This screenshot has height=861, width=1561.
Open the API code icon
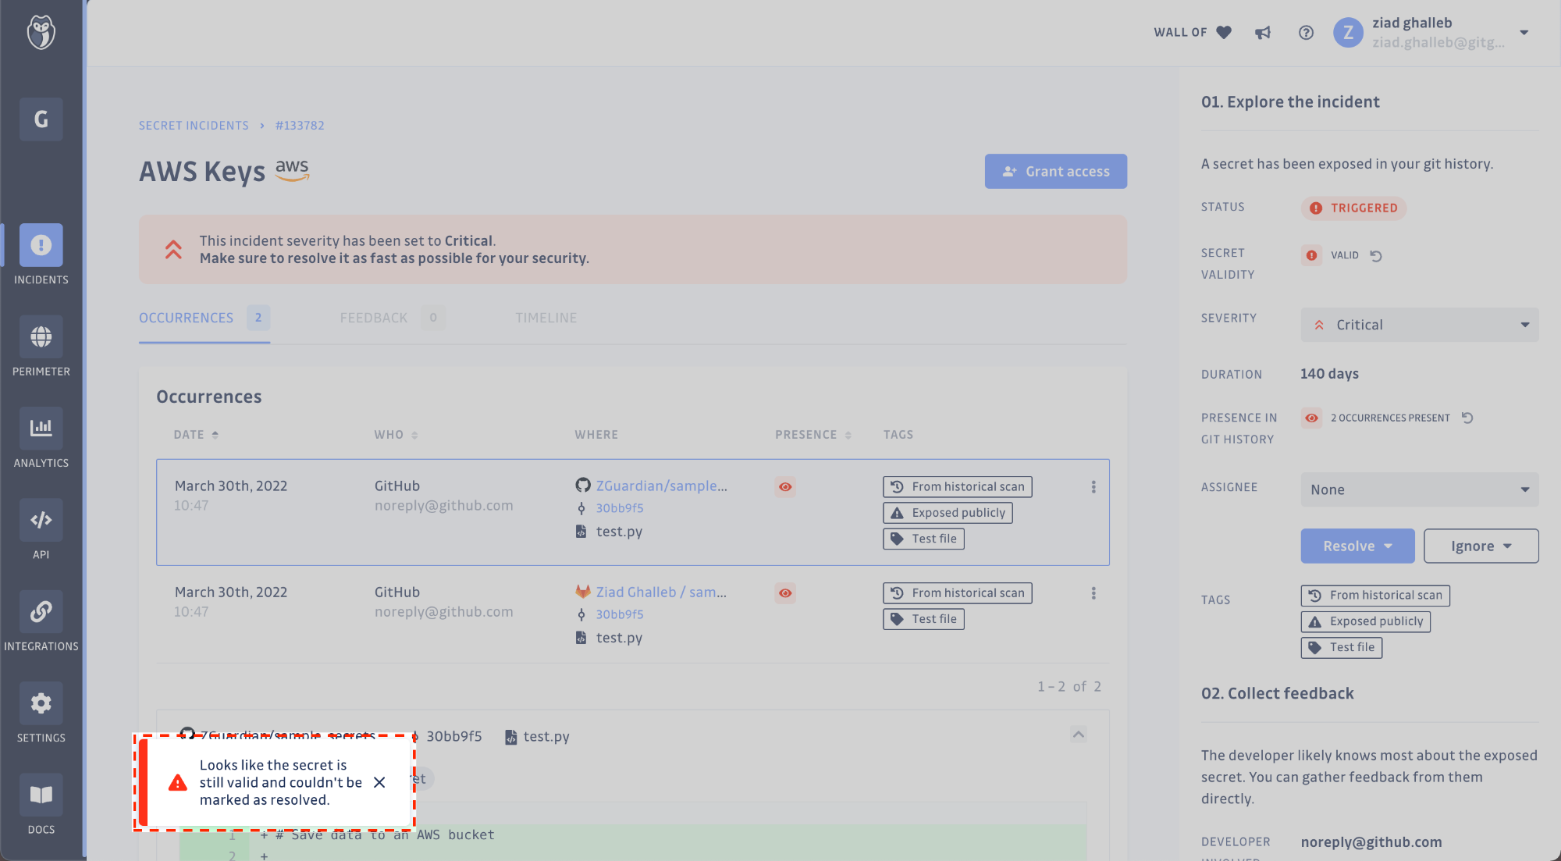[41, 520]
